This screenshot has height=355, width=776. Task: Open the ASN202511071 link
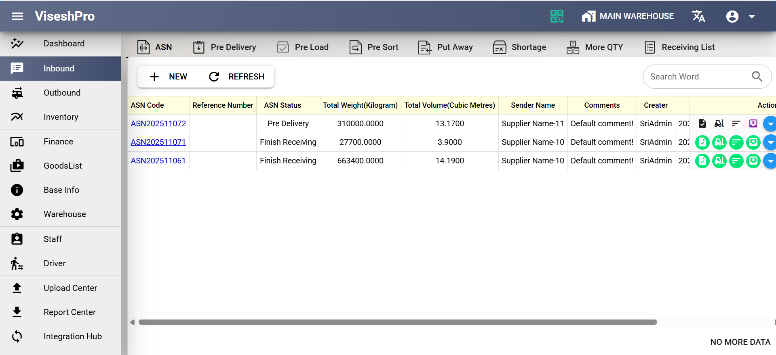158,142
